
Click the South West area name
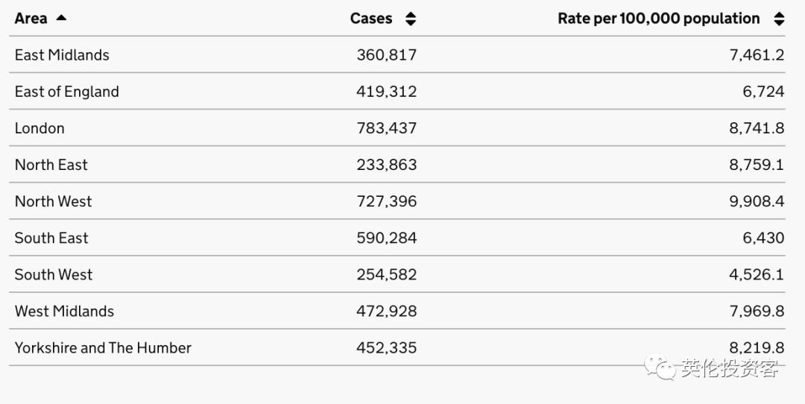(54, 274)
